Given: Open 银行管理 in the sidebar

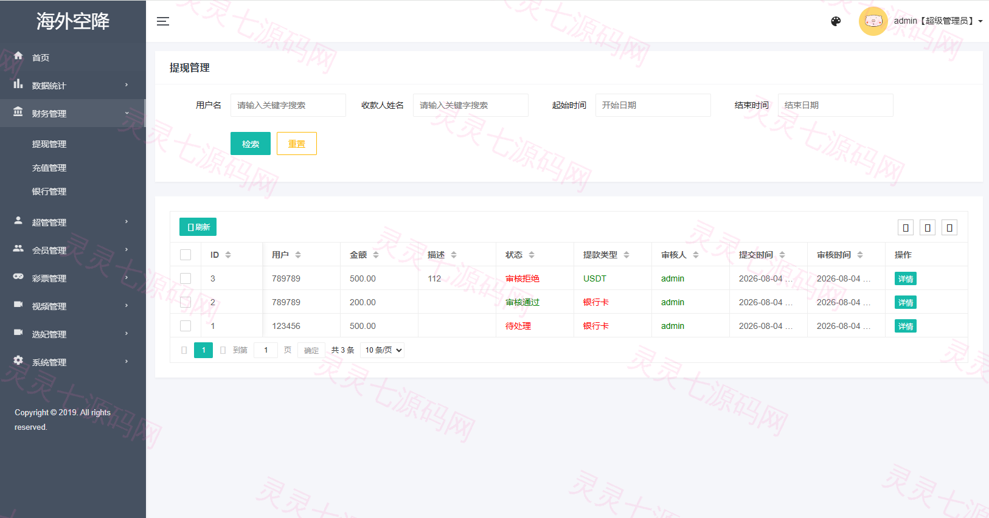Looking at the screenshot, I should pos(49,192).
